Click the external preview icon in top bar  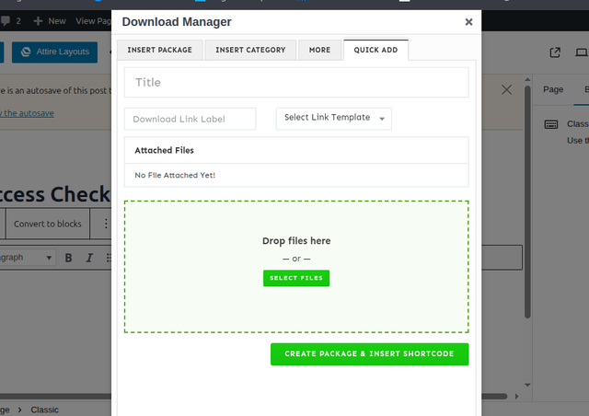tap(555, 52)
